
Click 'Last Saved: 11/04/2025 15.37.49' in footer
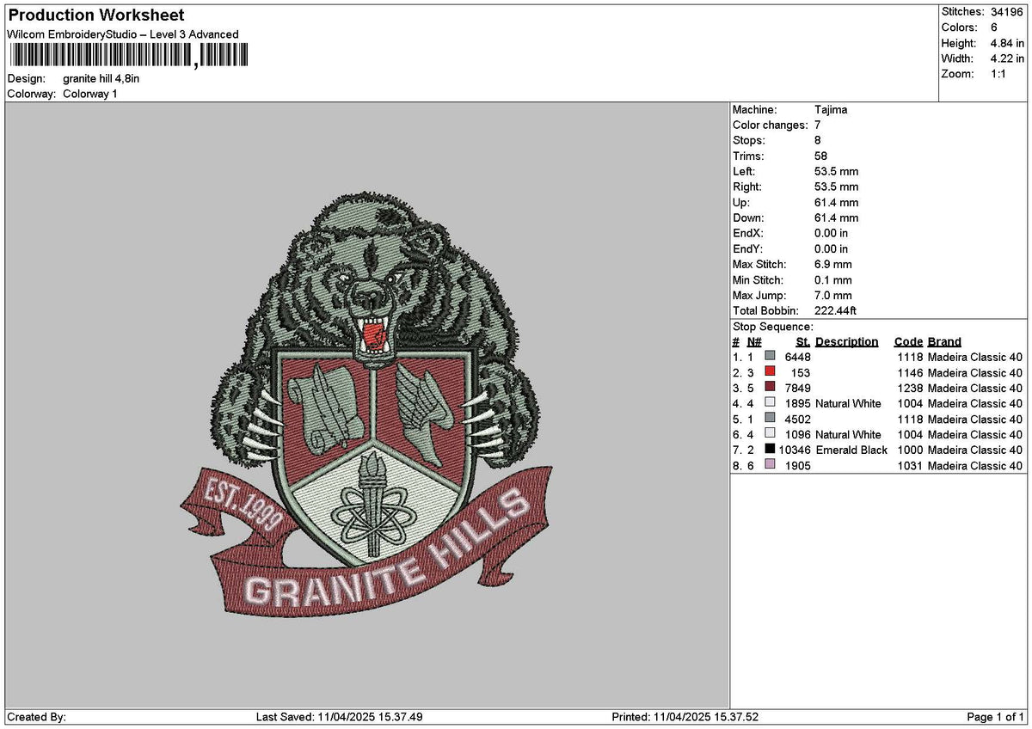[340, 717]
